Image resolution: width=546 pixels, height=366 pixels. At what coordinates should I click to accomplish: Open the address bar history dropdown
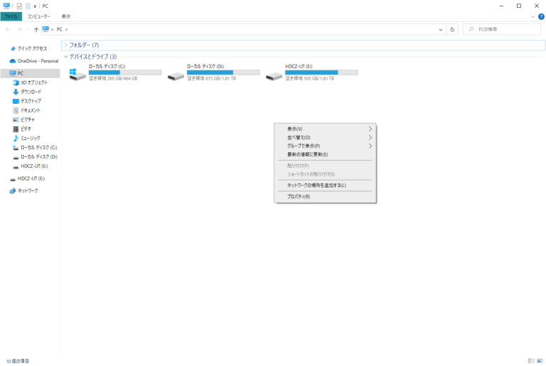coord(441,29)
